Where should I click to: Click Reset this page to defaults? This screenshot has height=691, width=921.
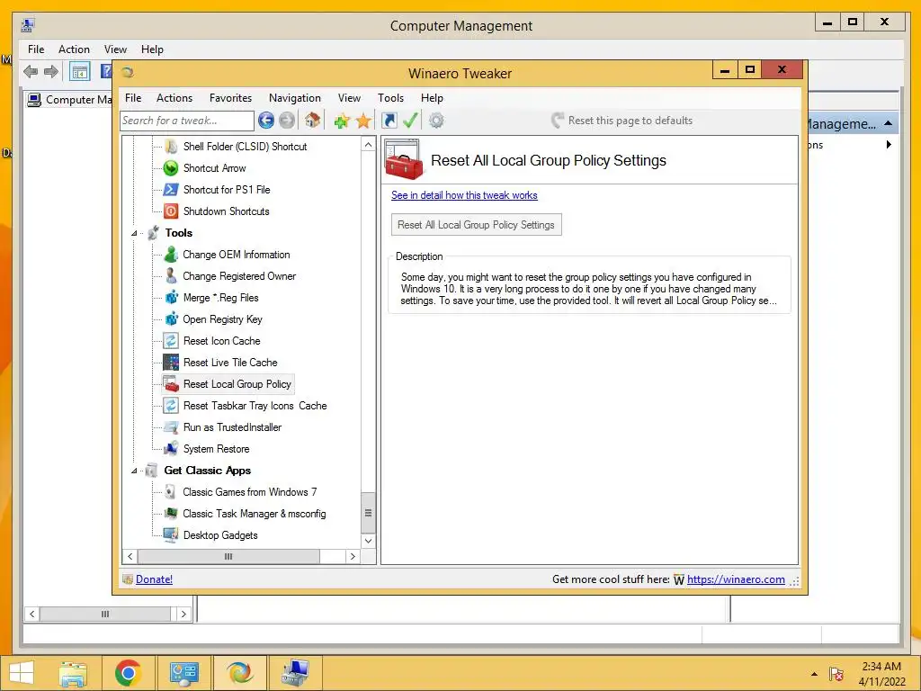[x=622, y=121]
